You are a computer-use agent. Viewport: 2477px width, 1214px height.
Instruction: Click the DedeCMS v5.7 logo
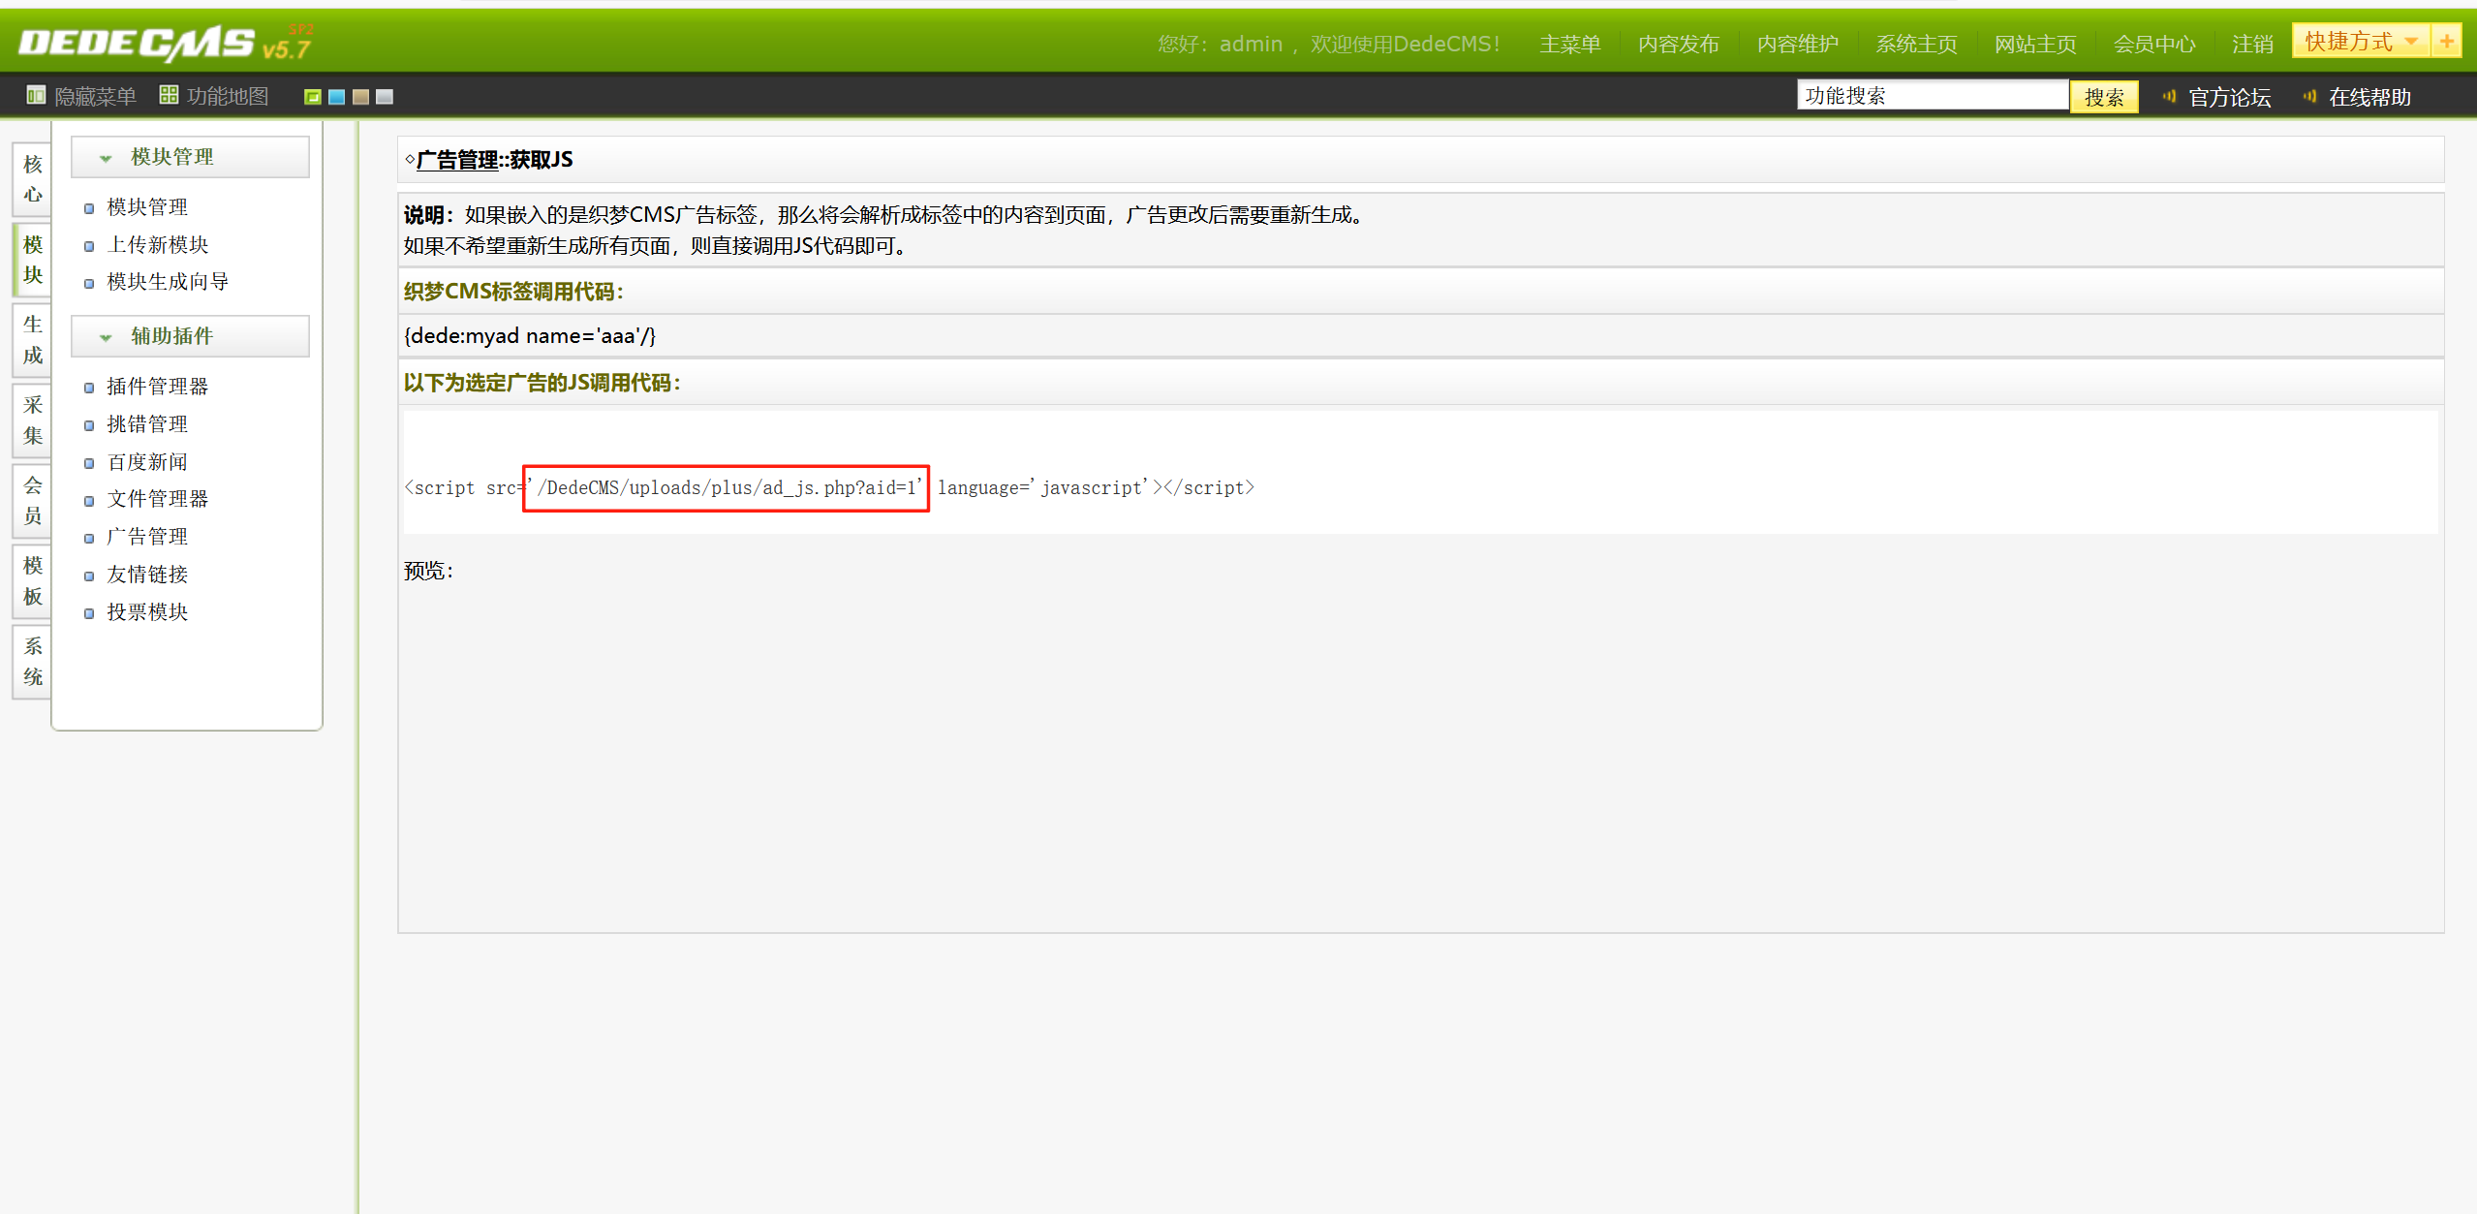(x=166, y=43)
